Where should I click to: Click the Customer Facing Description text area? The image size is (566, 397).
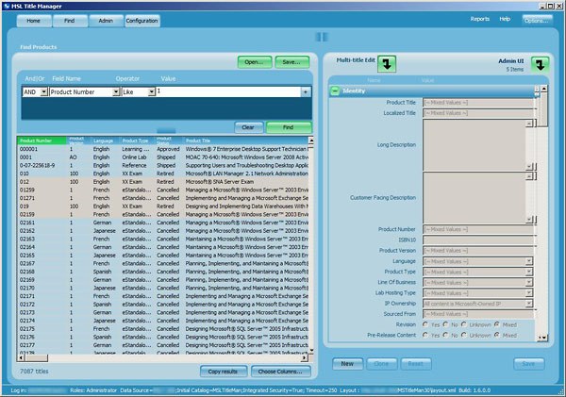coord(474,197)
